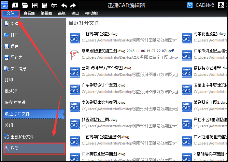Click CAD icon beside 汉泉山庄别墅建筑
This screenshot has height=162, width=228.
pos(187,90)
